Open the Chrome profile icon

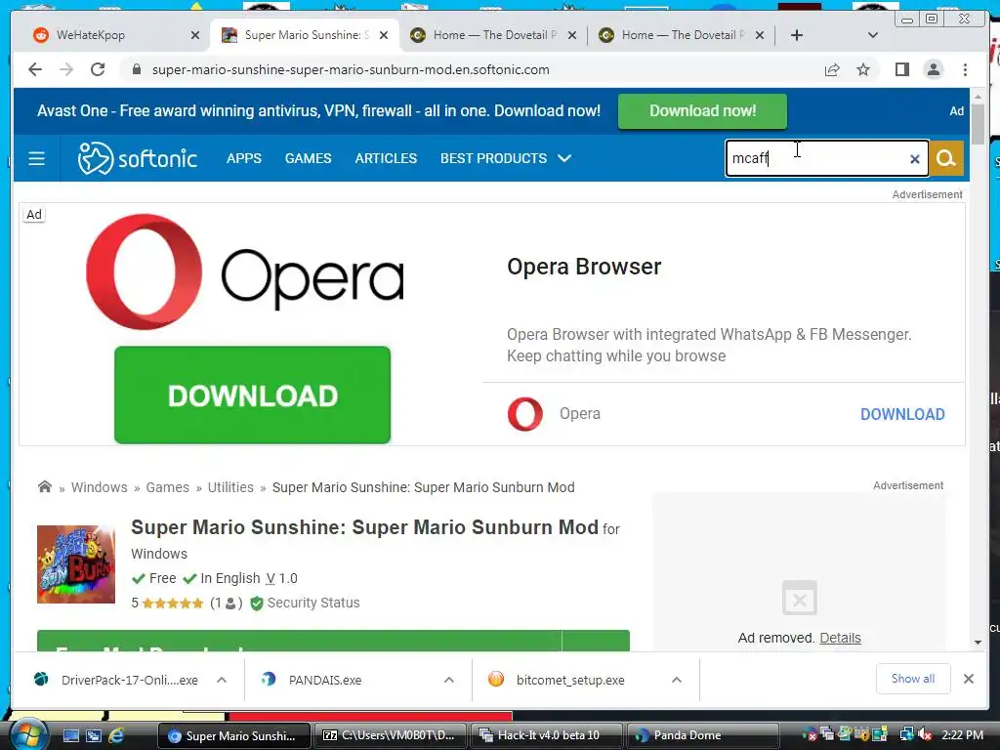click(934, 69)
